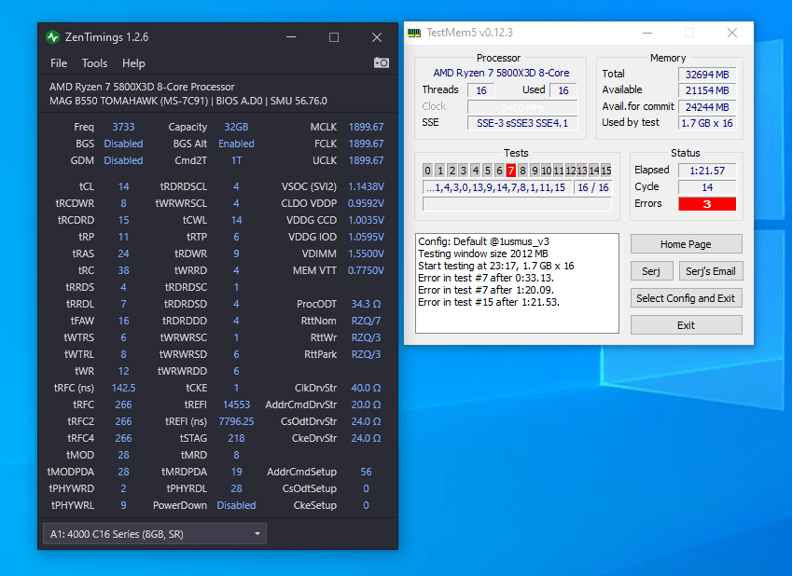792x576 pixels.
Task: Click the Cycle value 14
Action: [706, 187]
